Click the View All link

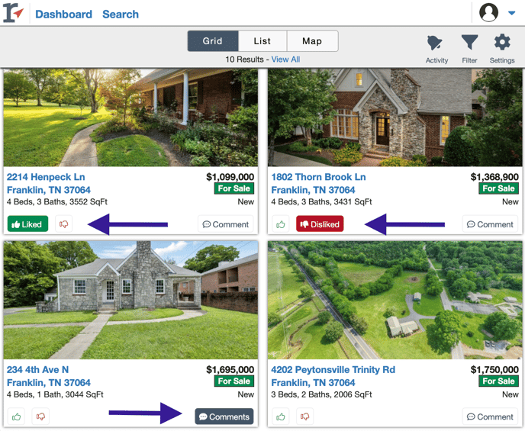[x=285, y=60]
